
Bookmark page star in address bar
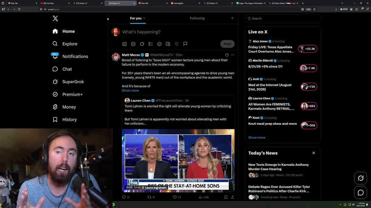click(x=314, y=9)
